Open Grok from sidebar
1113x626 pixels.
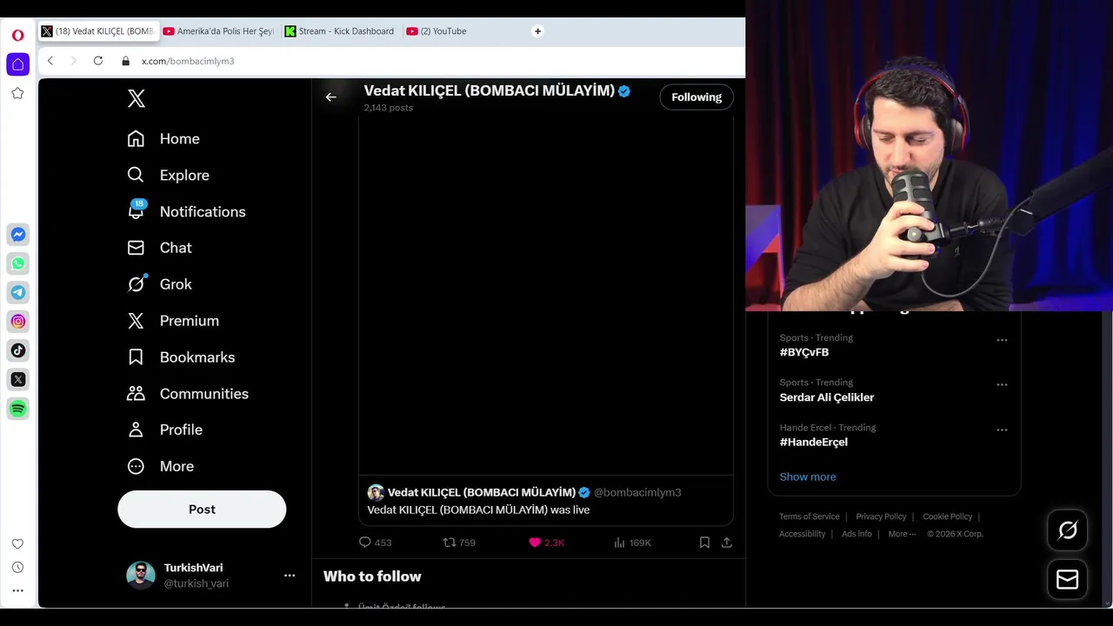[x=159, y=284]
